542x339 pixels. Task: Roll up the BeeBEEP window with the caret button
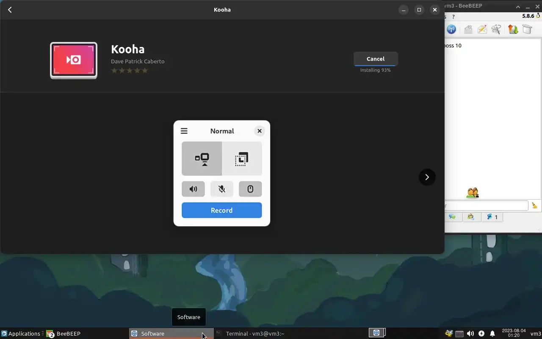518,7
